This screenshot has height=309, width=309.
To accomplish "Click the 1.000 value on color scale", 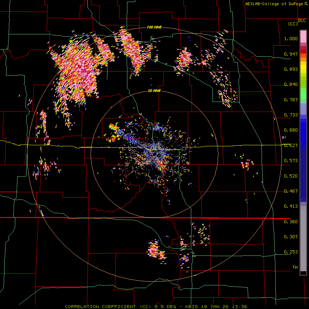I will coord(291,38).
